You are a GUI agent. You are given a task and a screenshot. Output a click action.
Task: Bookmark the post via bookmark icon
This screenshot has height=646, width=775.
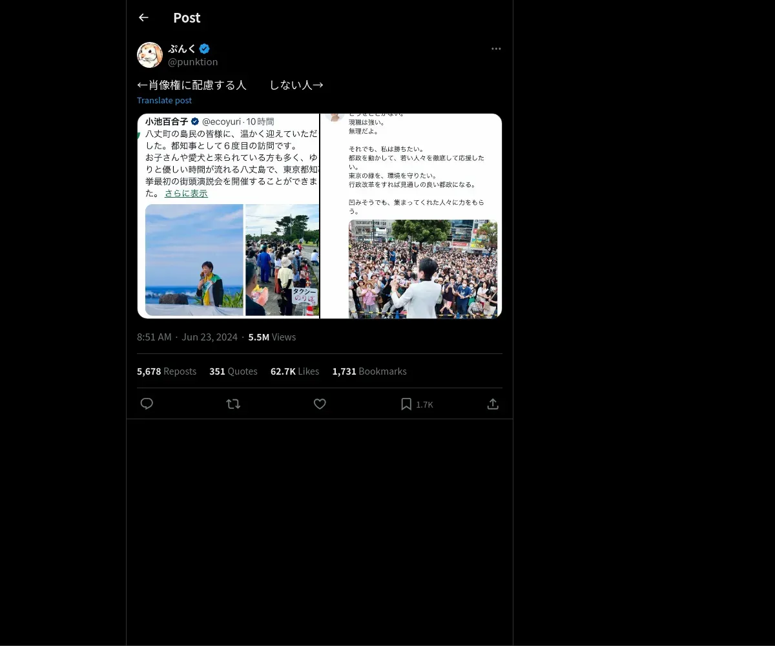[x=406, y=404]
